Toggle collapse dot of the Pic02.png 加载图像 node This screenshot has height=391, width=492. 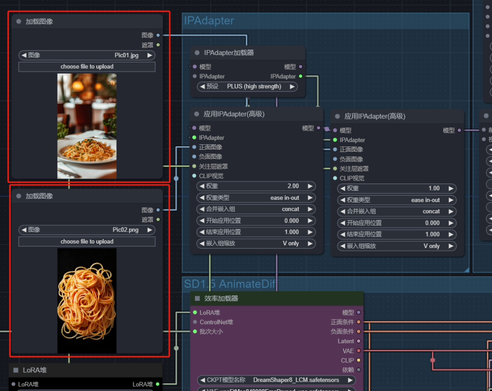click(19, 196)
